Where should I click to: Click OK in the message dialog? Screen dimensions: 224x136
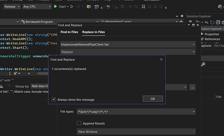pyautogui.click(x=153, y=99)
